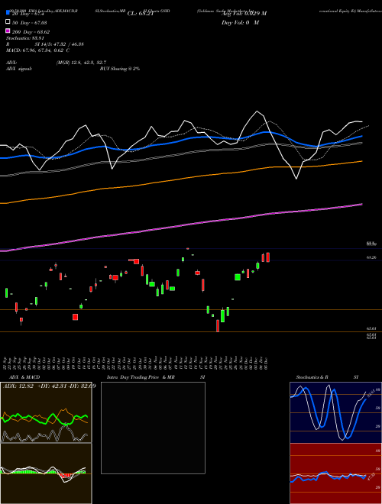Open the ADX indicator chart panel

(46, 412)
